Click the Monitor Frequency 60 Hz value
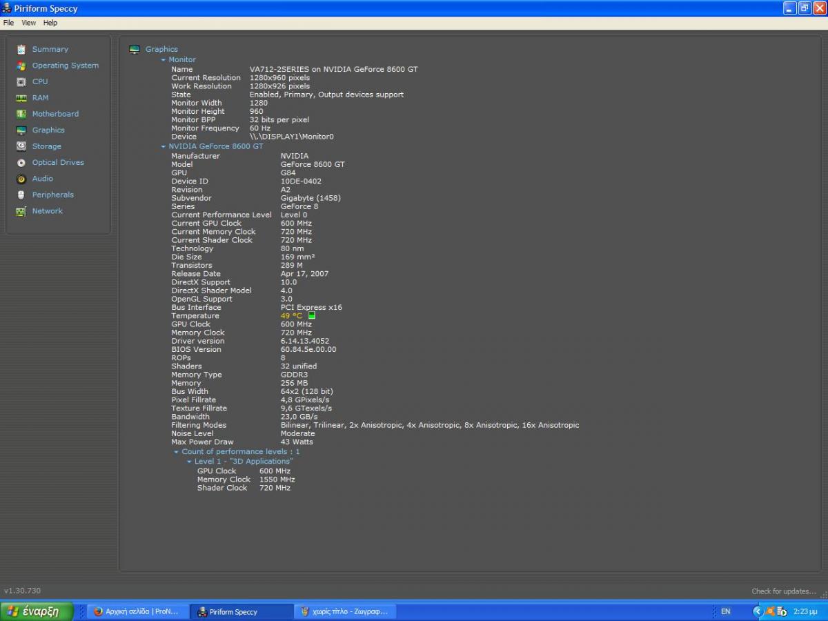Viewport: 828px width, 621px height. [x=260, y=128]
